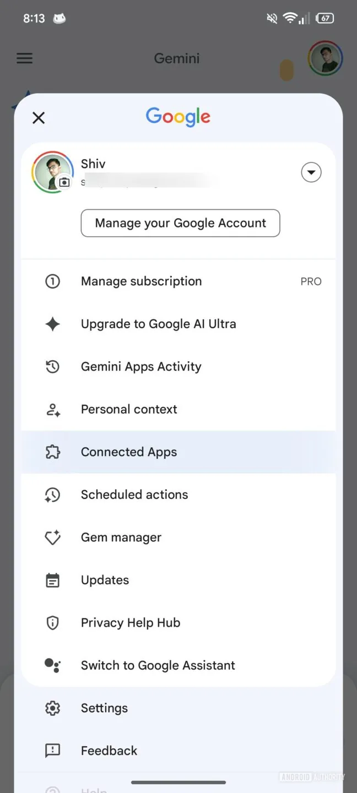Open the Connected Apps puzzle icon
The width and height of the screenshot is (357, 793).
(x=52, y=452)
